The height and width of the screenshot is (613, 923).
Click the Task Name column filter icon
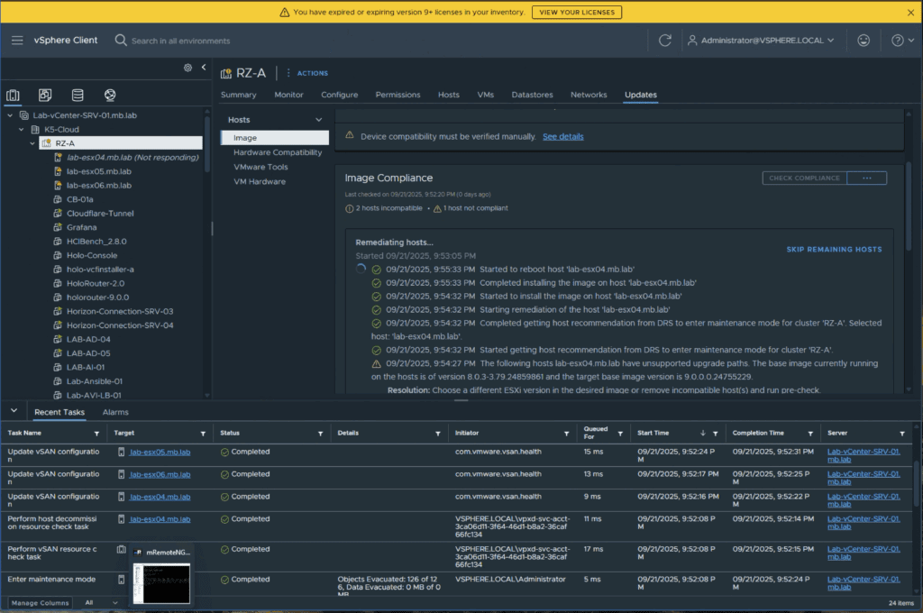pos(97,434)
